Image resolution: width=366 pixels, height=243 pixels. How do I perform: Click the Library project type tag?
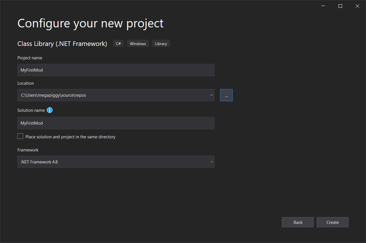tap(161, 43)
